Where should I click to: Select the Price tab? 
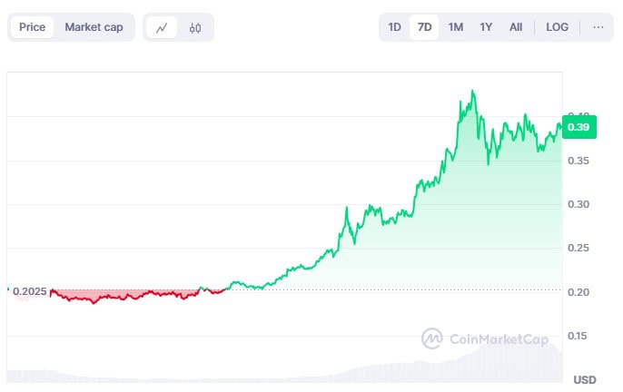32,27
